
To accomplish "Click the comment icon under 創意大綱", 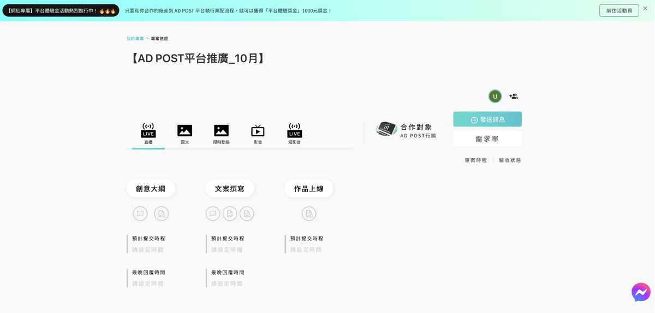I will tap(140, 214).
